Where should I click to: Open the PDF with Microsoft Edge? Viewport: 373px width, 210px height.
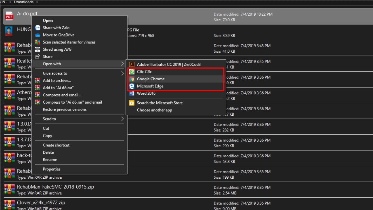coord(176,86)
